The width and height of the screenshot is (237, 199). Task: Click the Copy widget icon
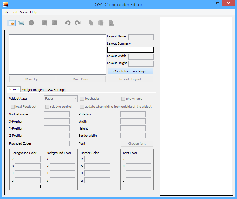91,23
